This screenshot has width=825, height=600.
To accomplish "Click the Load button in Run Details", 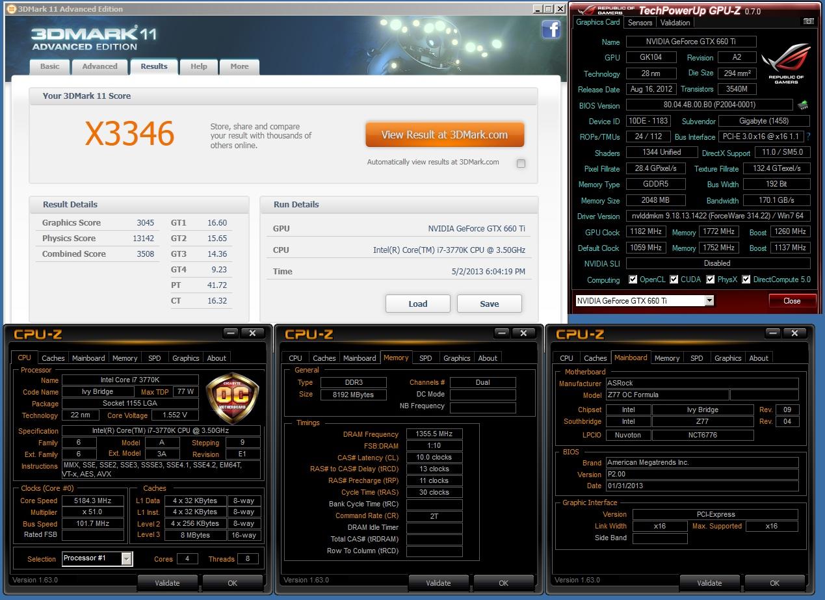I will 418,304.
